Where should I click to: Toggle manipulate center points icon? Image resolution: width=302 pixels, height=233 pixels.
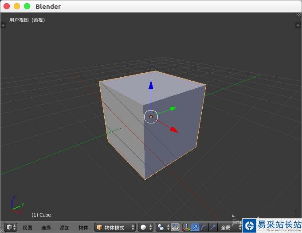(175, 227)
